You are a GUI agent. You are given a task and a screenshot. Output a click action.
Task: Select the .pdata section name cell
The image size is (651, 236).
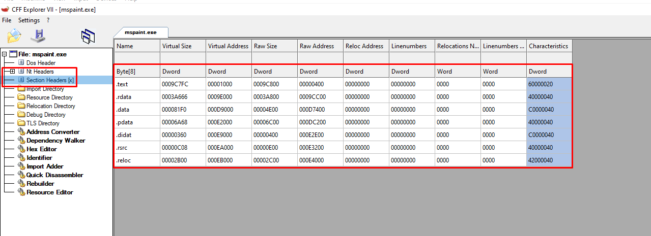(137, 122)
